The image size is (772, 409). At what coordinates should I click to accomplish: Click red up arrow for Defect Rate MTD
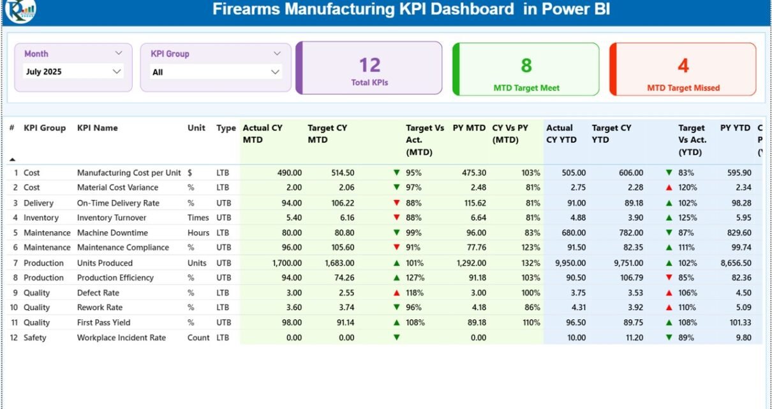397,293
